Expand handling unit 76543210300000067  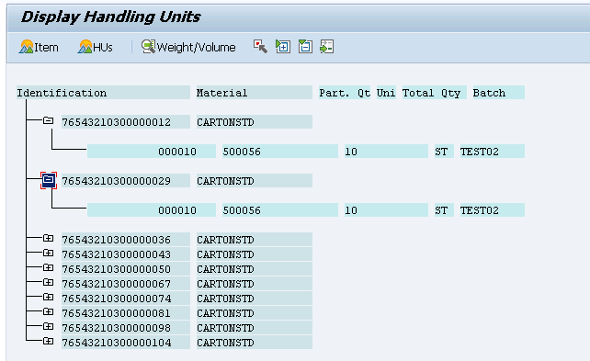pyautogui.click(x=48, y=282)
